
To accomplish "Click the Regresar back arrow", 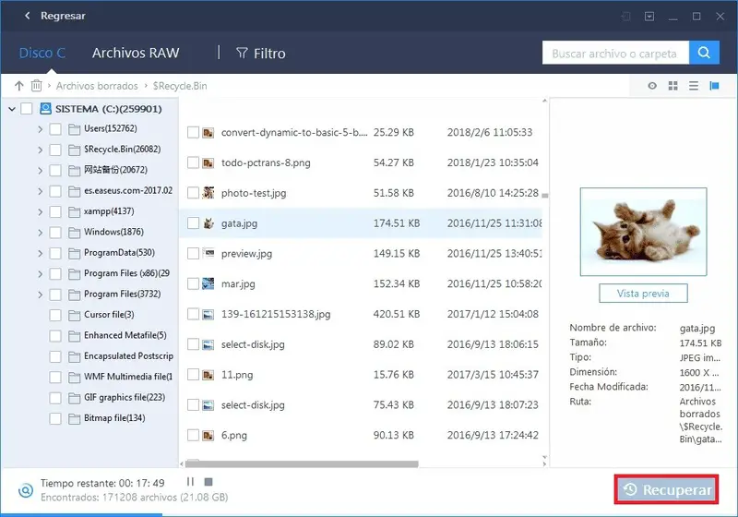I will tap(28, 16).
